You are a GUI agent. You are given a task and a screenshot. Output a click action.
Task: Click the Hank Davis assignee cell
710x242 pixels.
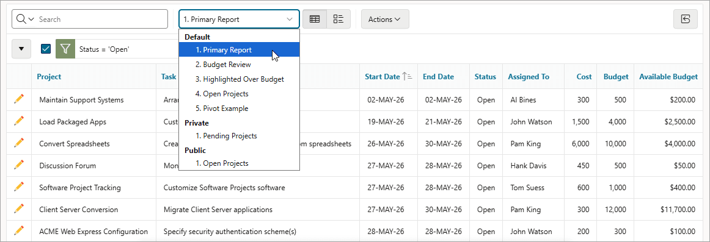[x=533, y=166]
